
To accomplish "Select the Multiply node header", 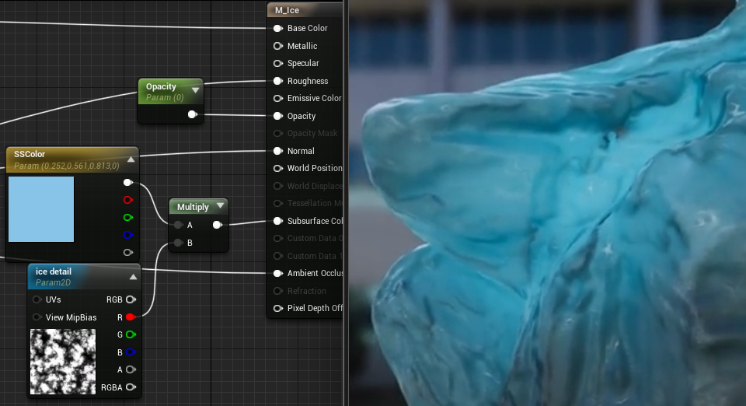I will tap(198, 207).
